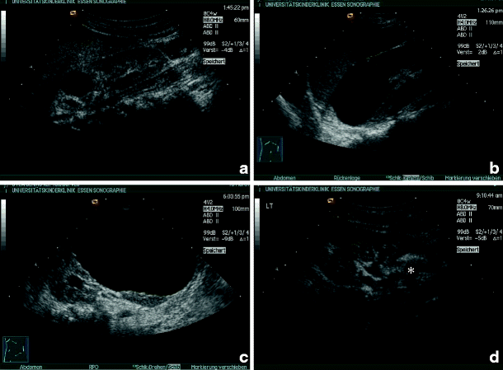Click the 6:03:55 pm timestamp in panel c
503x370 pixels.
tap(236, 197)
